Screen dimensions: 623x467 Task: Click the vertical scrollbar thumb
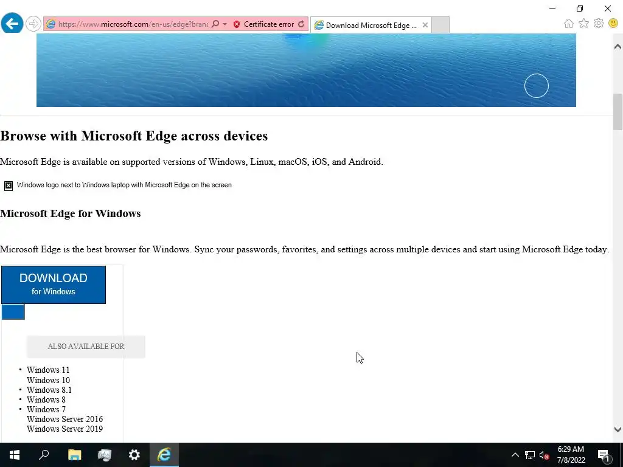pos(618,112)
